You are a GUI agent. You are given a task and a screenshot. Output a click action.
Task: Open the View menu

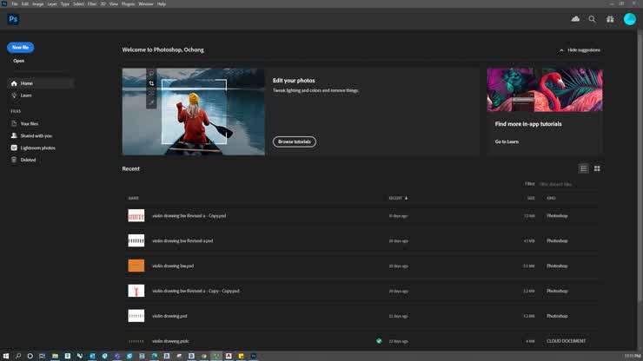[x=114, y=3]
